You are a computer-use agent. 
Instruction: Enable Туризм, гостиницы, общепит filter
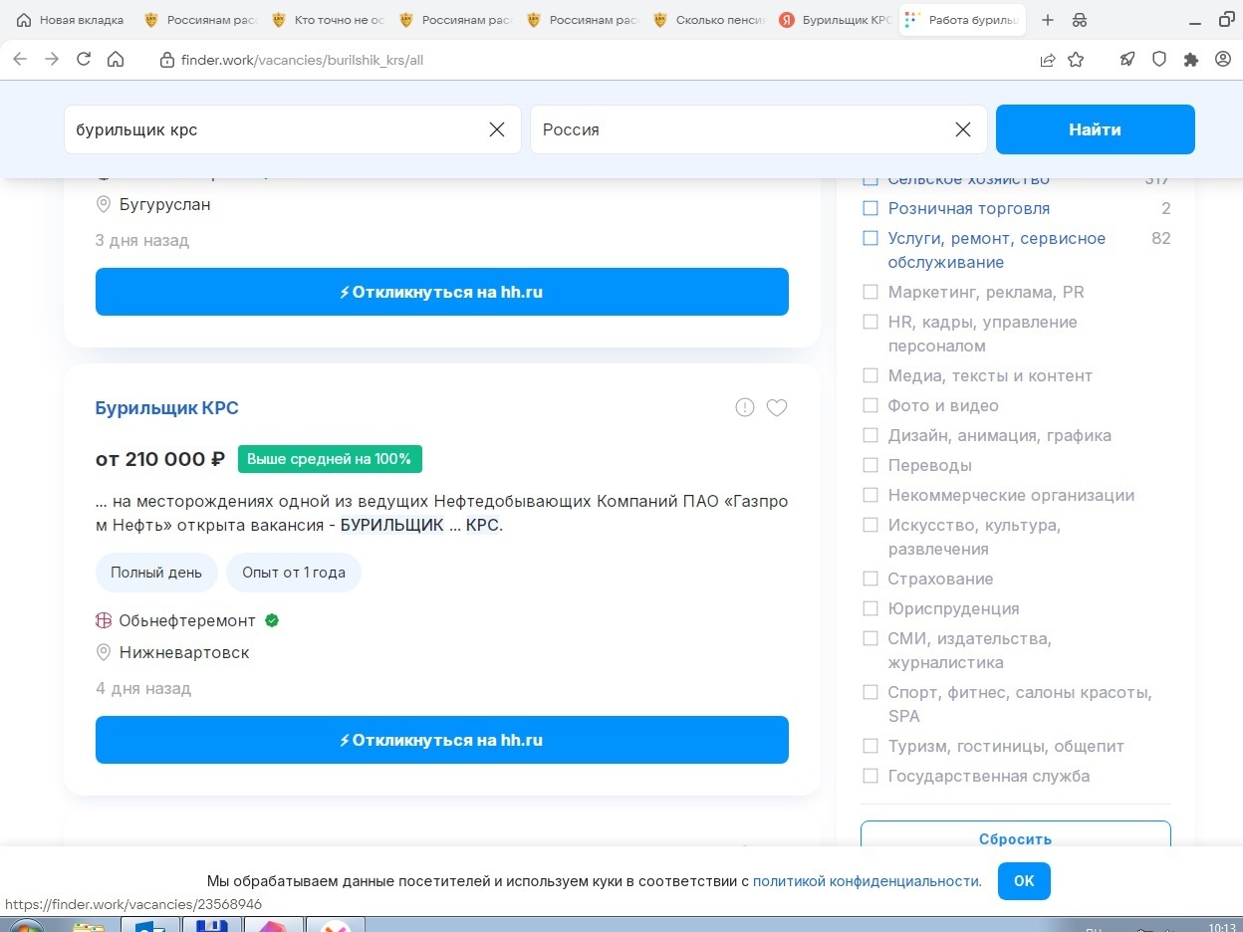point(870,746)
